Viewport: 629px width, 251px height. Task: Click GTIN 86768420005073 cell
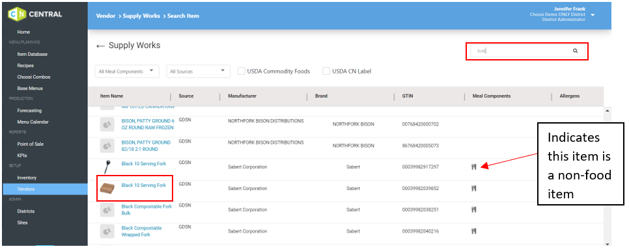(x=421, y=146)
